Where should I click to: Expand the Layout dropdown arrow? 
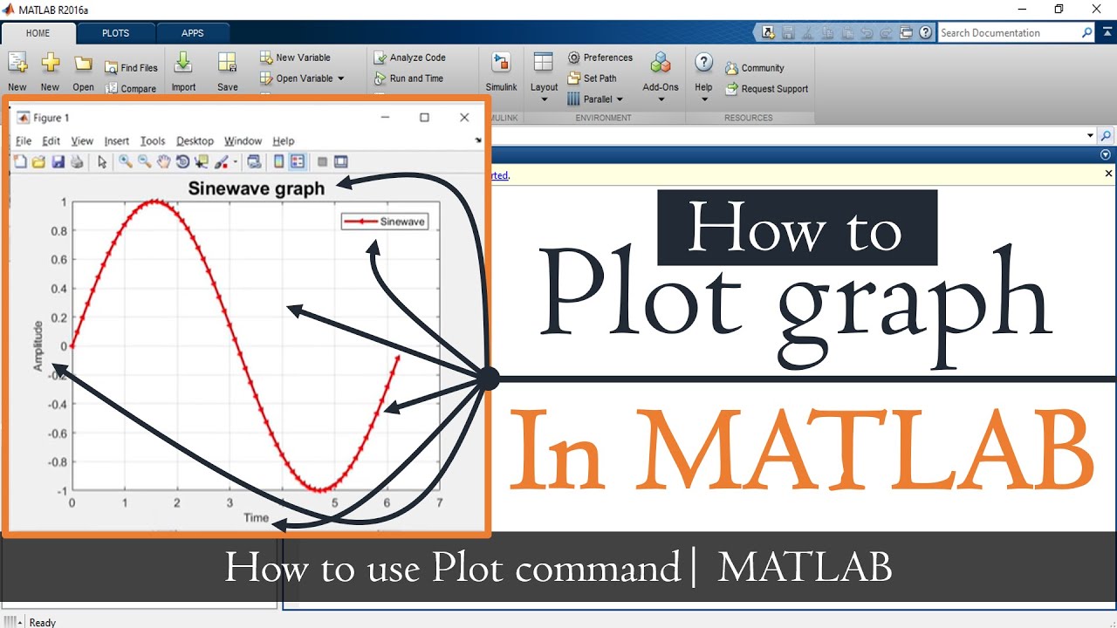pos(544,99)
